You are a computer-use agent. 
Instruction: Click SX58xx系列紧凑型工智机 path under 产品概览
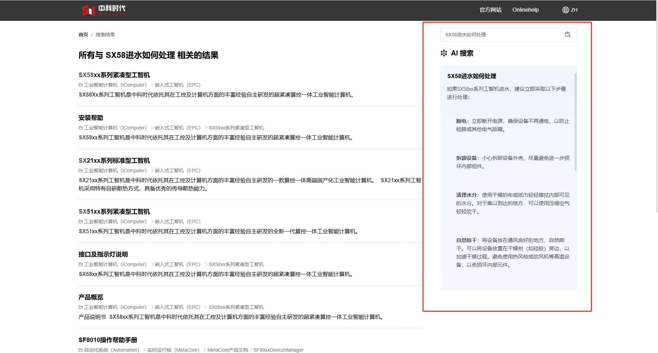236,307
